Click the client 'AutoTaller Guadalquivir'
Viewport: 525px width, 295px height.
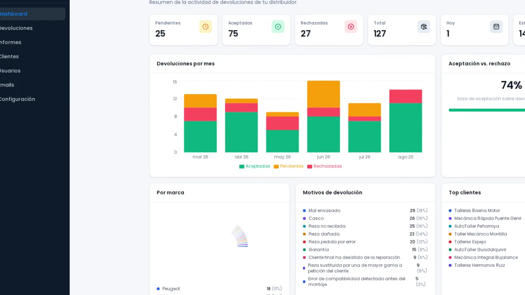(x=480, y=250)
